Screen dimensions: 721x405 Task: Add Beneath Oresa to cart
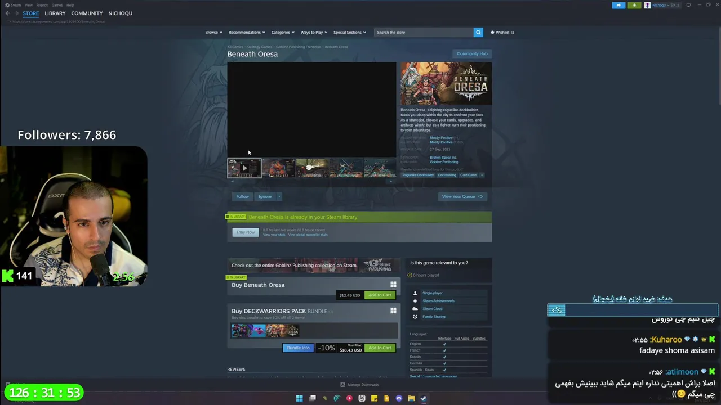click(x=380, y=295)
